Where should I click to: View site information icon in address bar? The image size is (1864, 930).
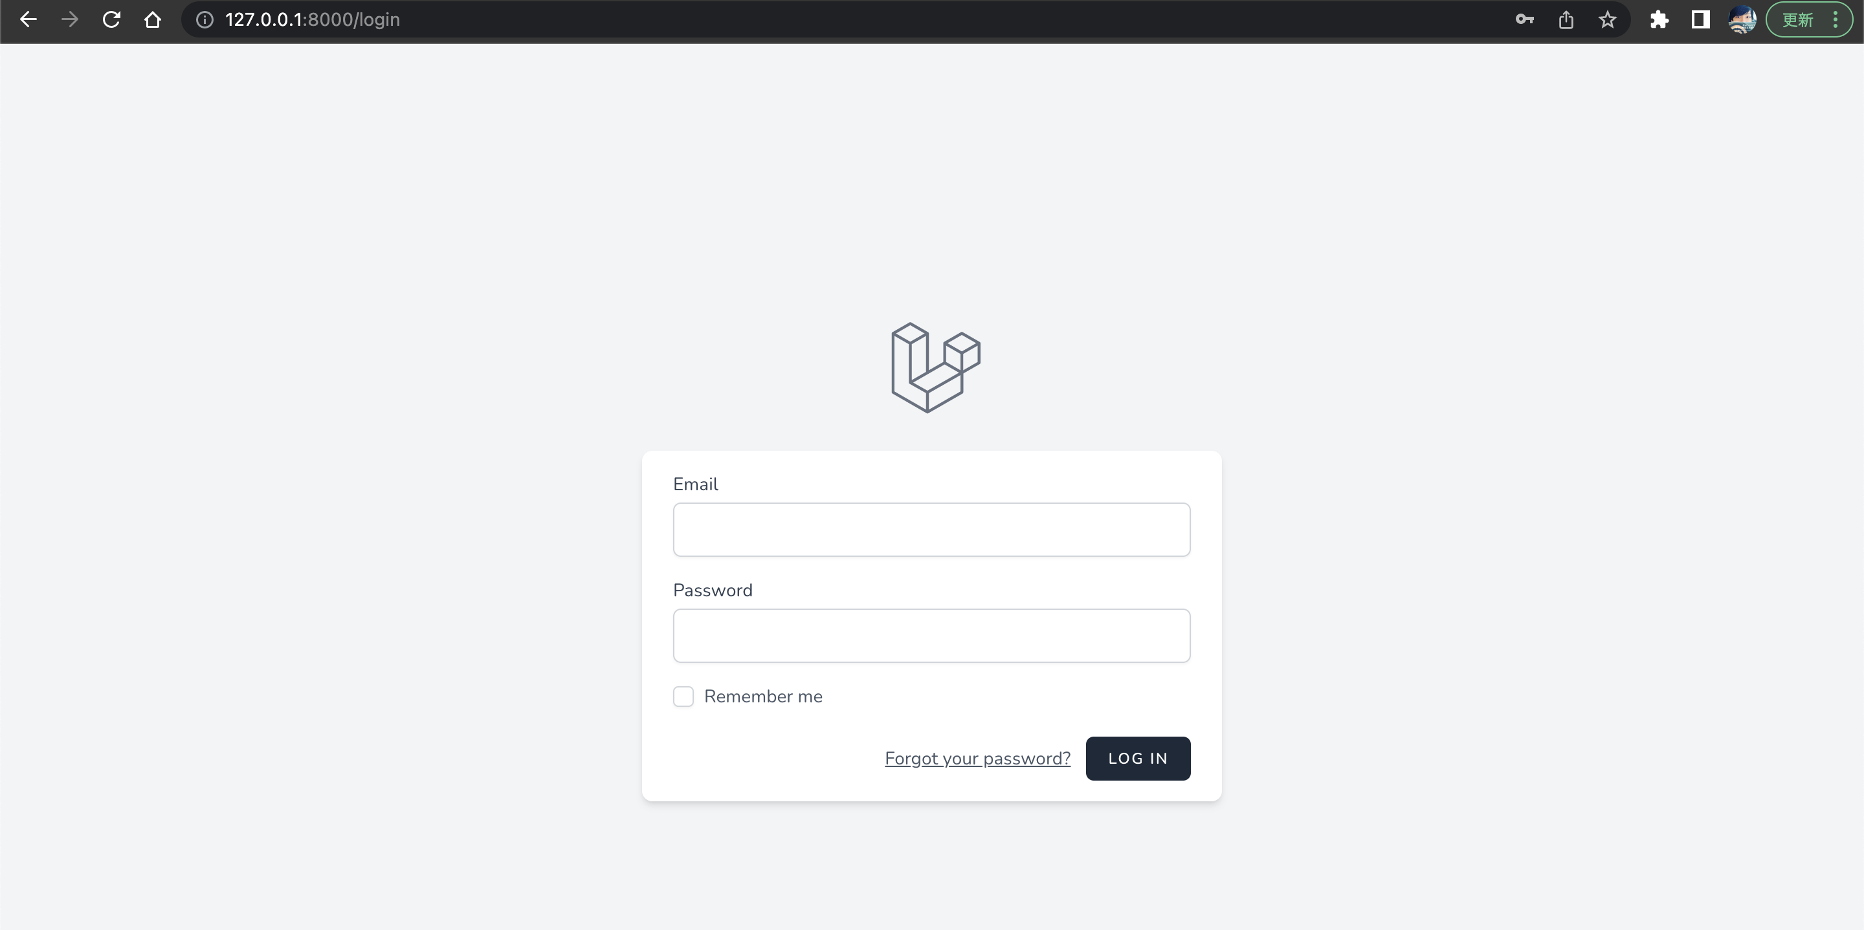[x=205, y=19]
